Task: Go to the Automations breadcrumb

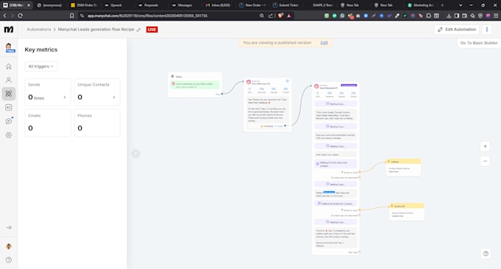Action: [39, 29]
